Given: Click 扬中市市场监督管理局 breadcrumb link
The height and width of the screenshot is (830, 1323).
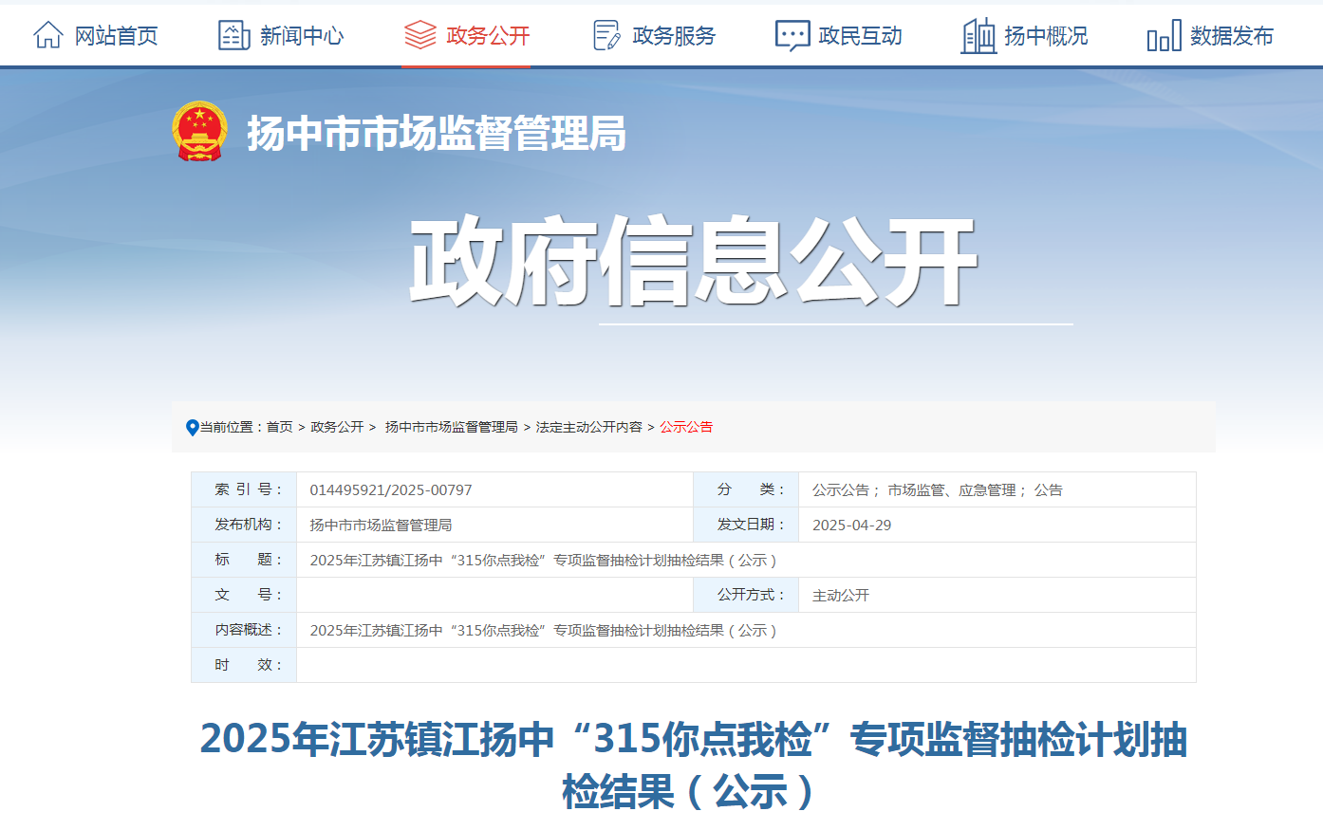Looking at the screenshot, I should 451,427.
